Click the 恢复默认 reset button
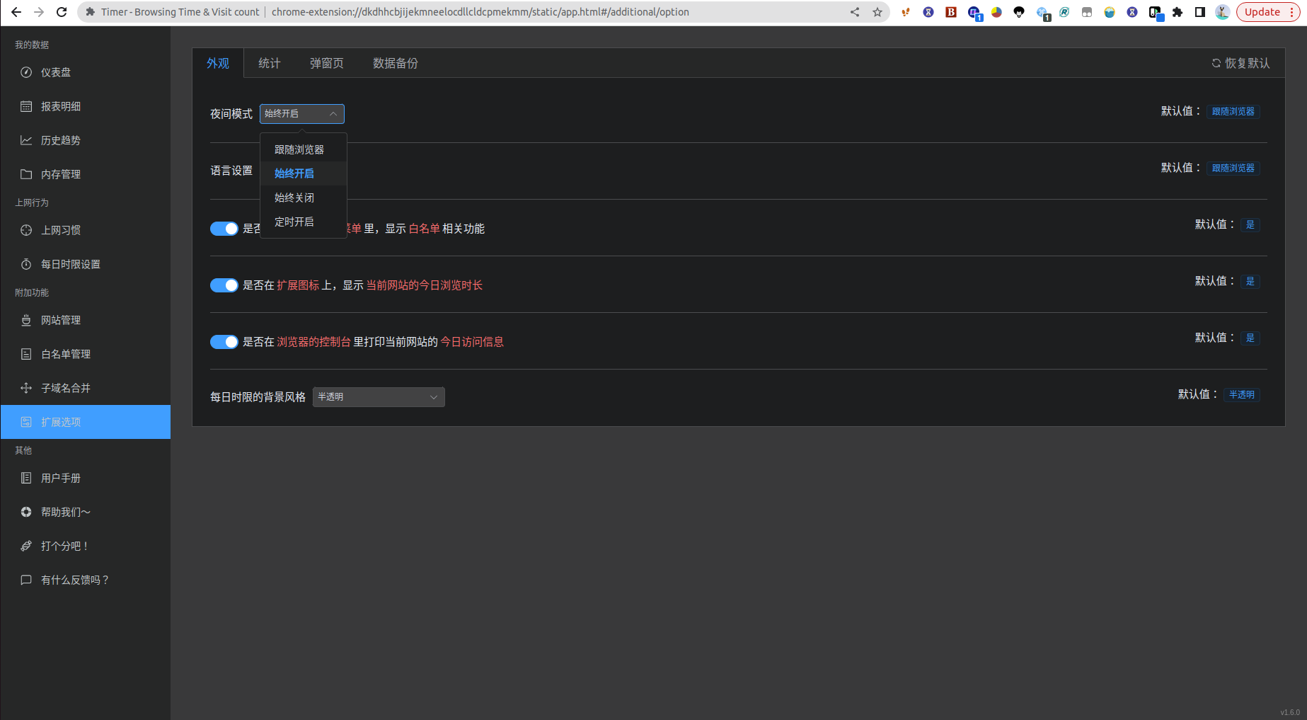 click(x=1240, y=64)
